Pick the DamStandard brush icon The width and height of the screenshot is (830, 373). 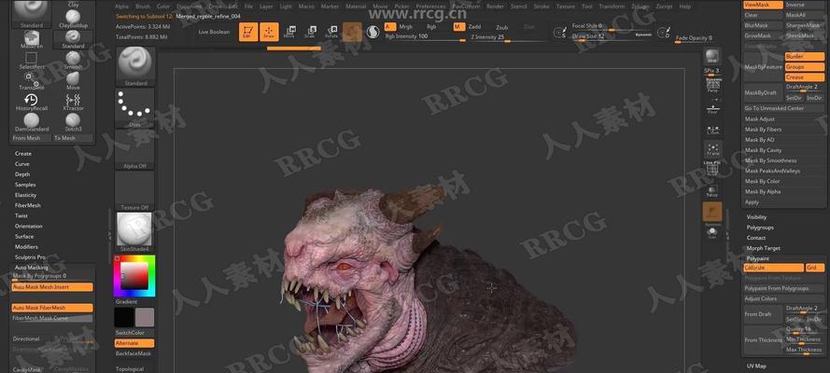[x=31, y=121]
